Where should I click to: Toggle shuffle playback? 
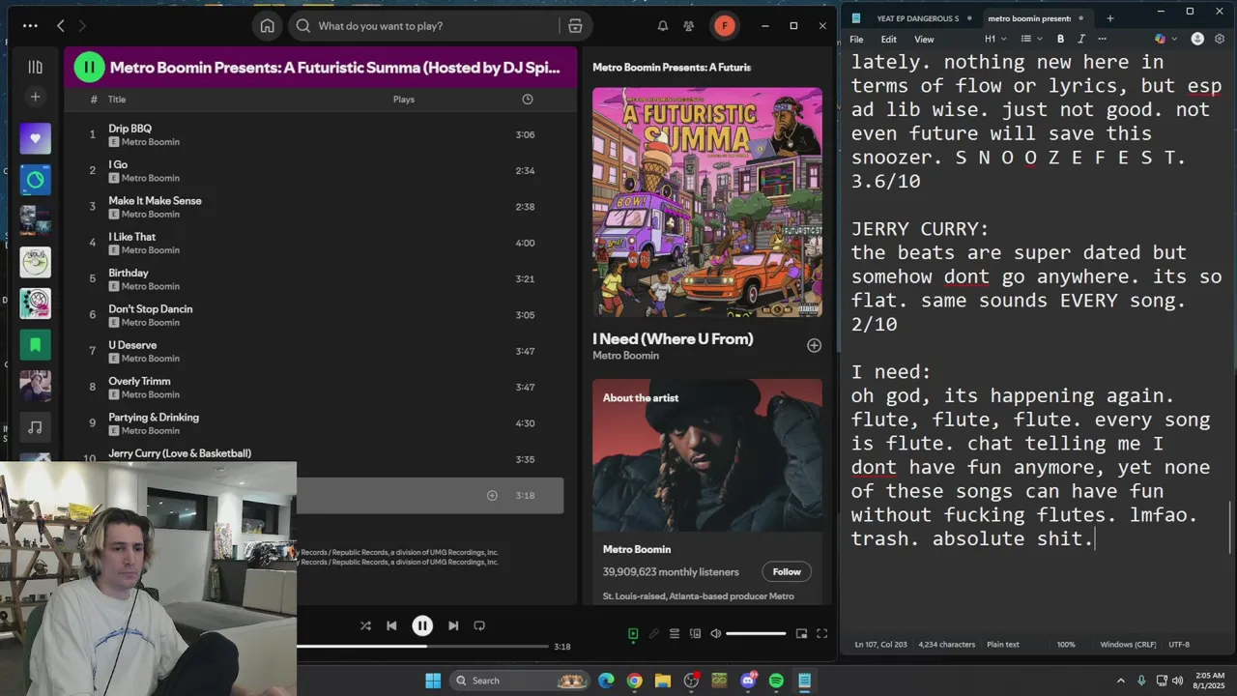click(x=365, y=625)
